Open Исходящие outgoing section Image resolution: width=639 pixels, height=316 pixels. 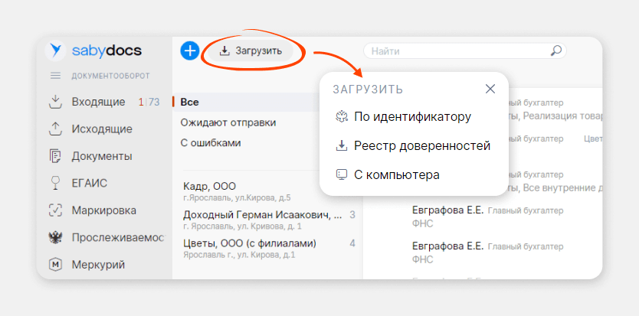coord(101,129)
